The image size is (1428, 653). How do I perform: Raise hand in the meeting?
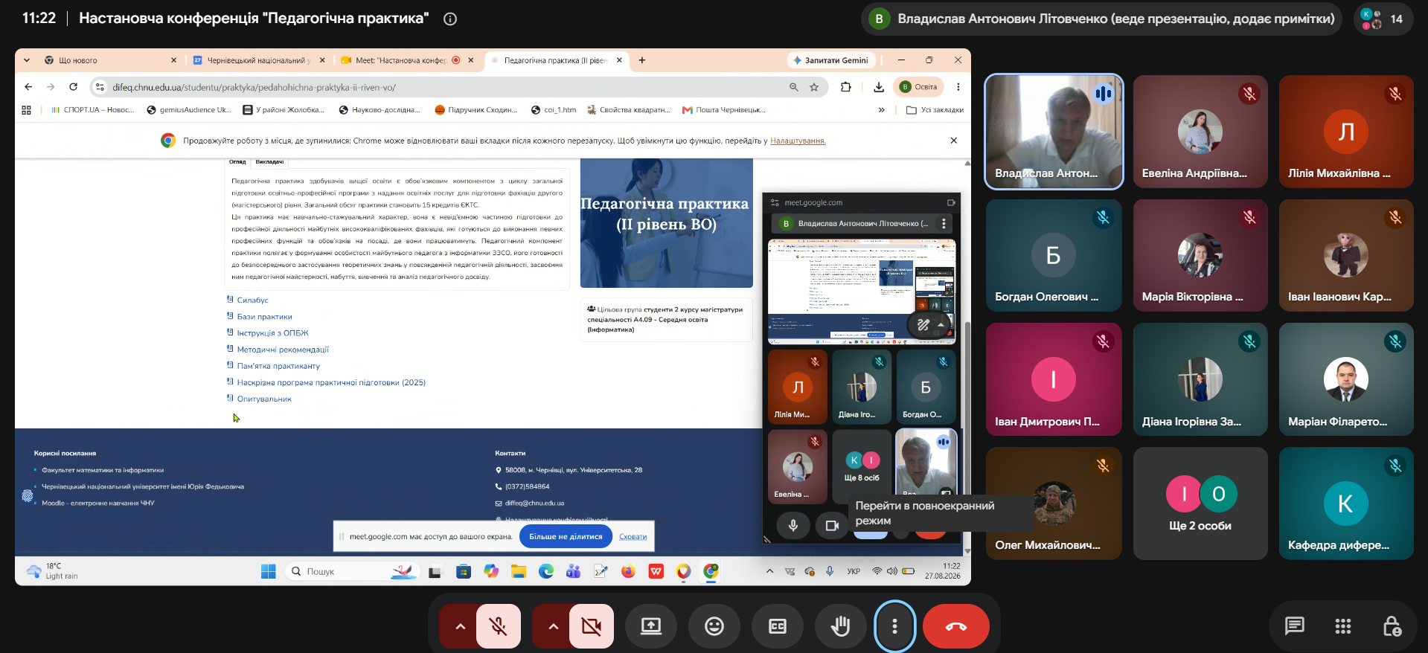tap(841, 626)
